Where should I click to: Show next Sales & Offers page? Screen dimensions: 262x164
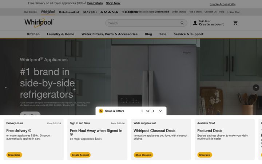[x=153, y=111]
